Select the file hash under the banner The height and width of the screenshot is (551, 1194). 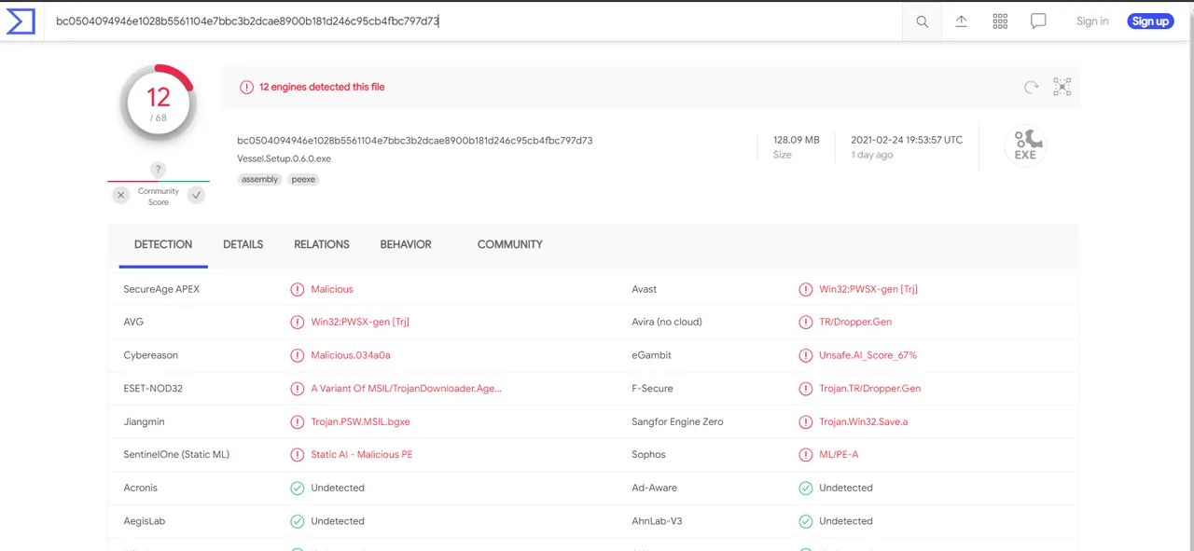pyautogui.click(x=415, y=141)
